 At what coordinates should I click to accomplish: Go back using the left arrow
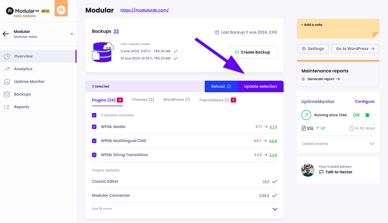pyautogui.click(x=6, y=34)
